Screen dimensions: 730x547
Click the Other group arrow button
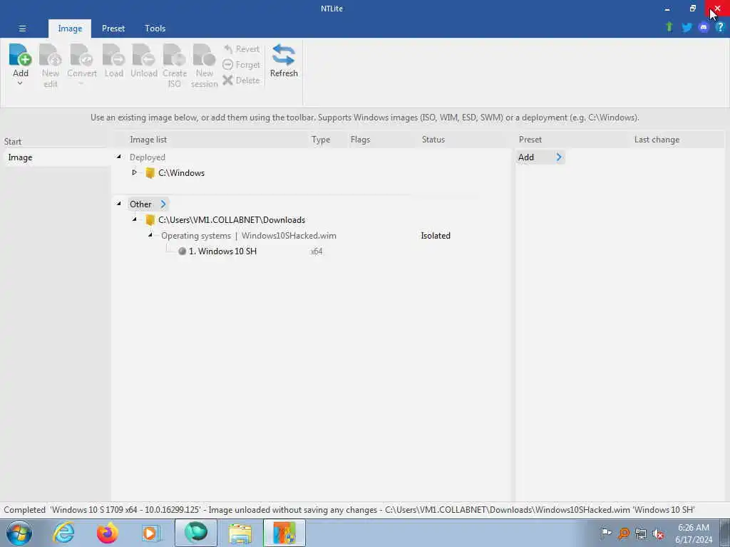[163, 204]
